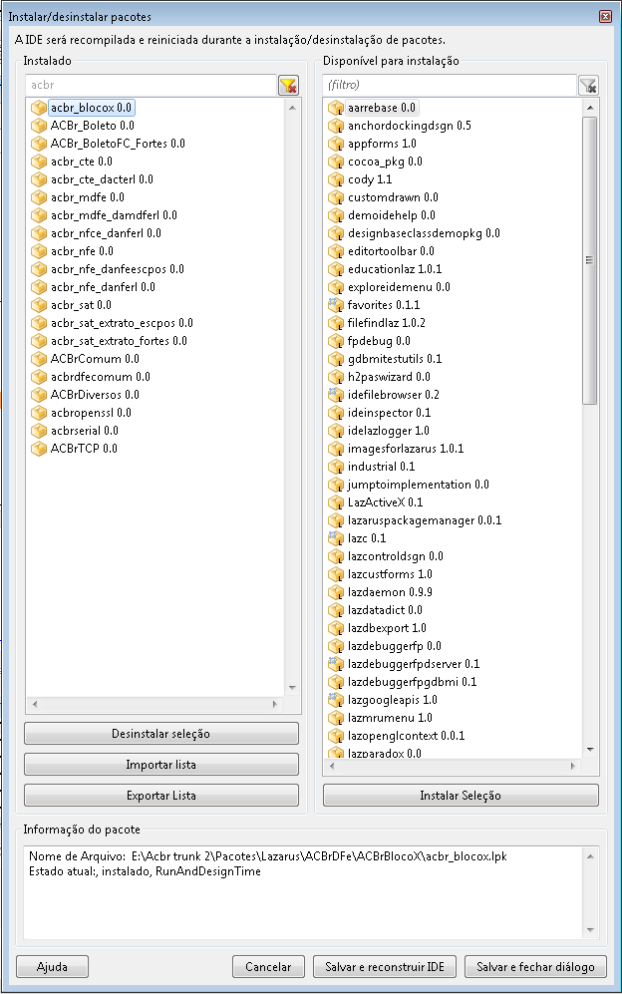The image size is (622, 994).
Task: Click Salvar e fechar diálogo
Action: pyautogui.click(x=535, y=967)
